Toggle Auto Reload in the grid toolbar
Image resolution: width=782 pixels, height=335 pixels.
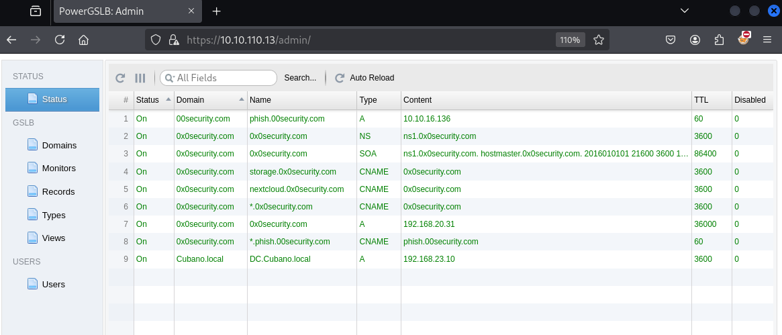(364, 78)
